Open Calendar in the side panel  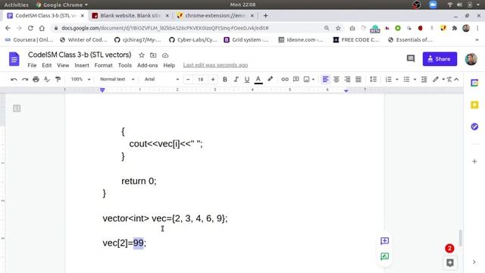tap(474, 83)
